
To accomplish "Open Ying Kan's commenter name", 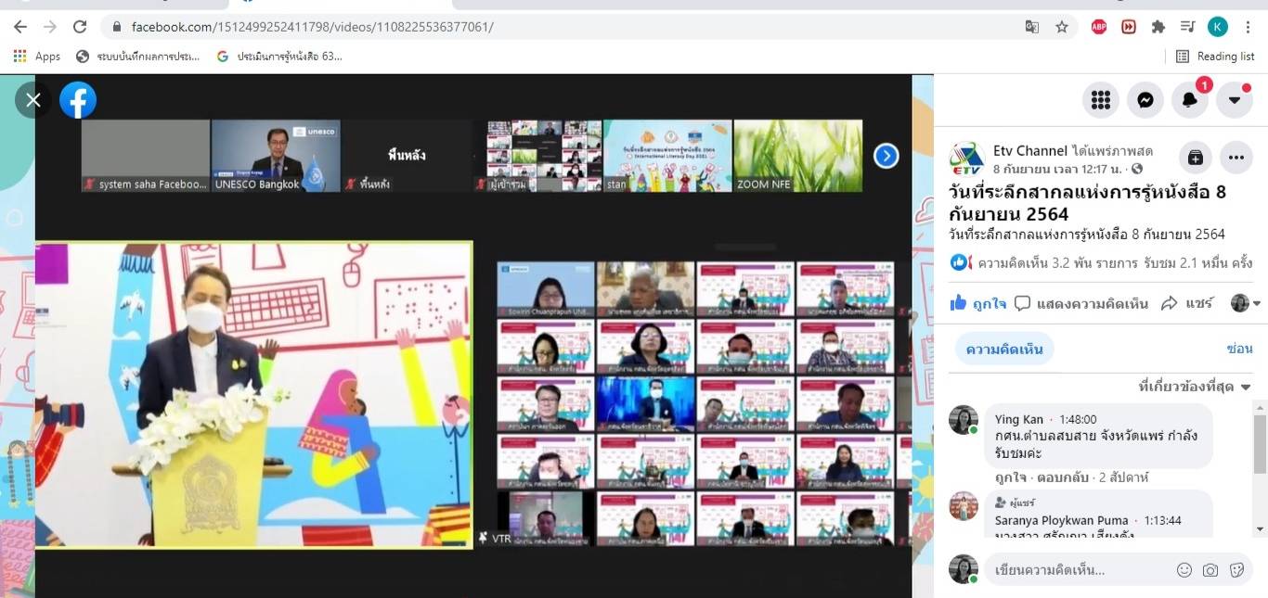I will coord(1019,419).
